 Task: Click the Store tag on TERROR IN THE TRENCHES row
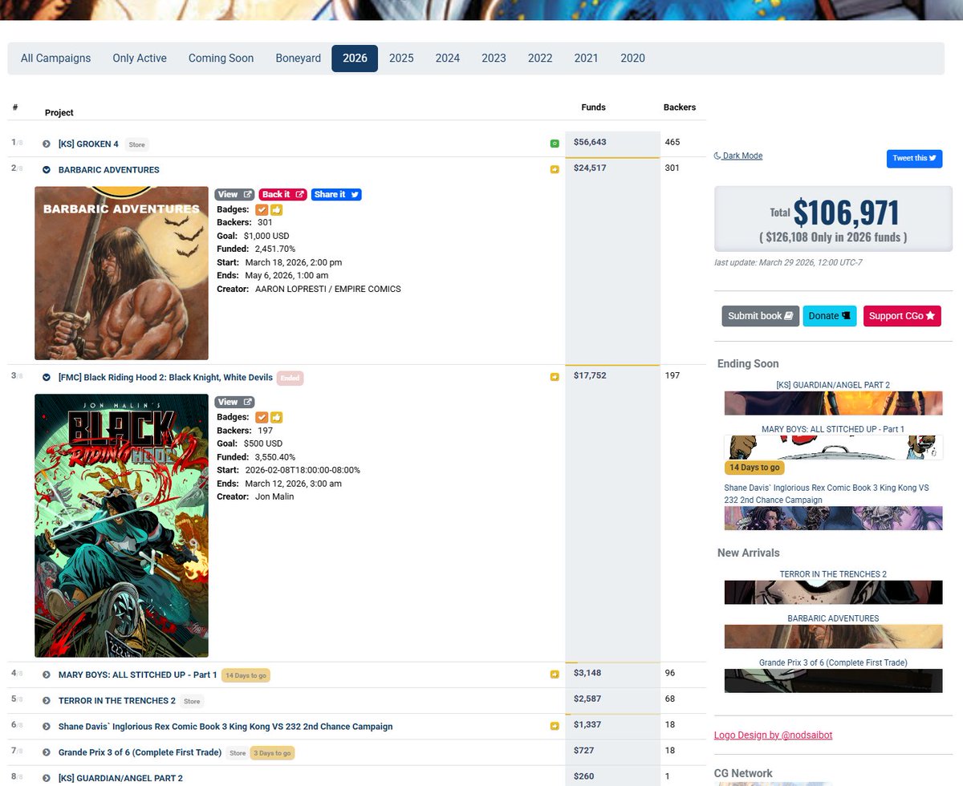click(x=192, y=701)
